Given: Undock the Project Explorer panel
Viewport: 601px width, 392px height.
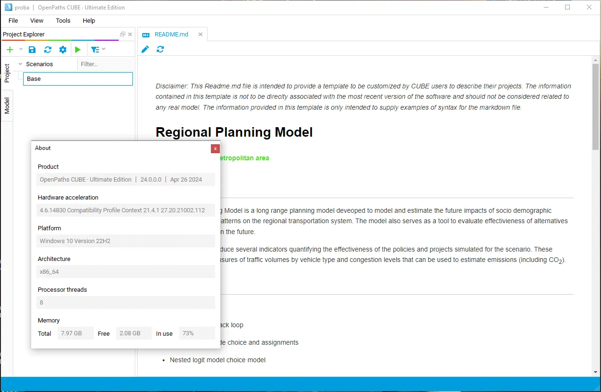Looking at the screenshot, I should pyautogui.click(x=122, y=34).
